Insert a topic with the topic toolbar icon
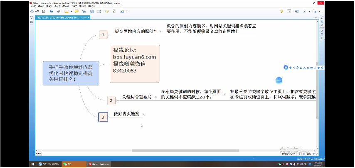Screen dimensions: 355x168 [x=67, y=12]
